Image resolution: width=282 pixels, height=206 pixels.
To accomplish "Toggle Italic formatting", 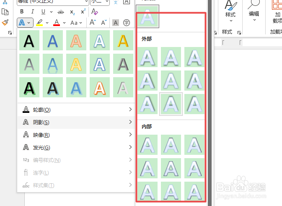I will click(33, 12).
